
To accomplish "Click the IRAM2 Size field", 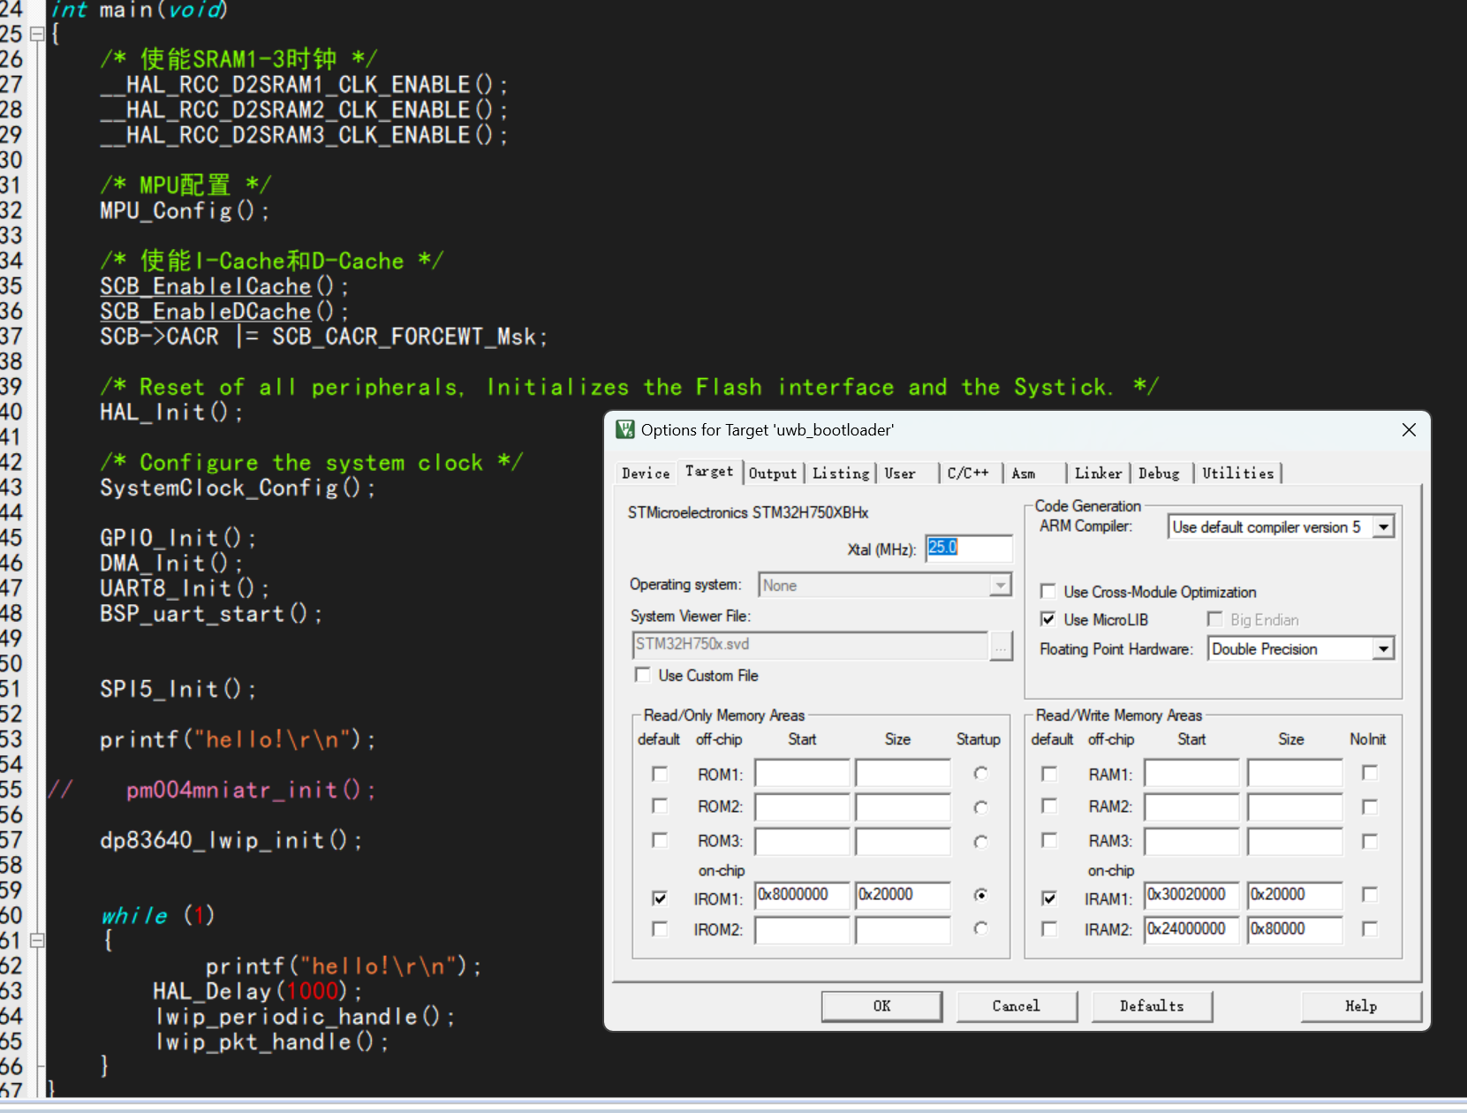I will coord(1295,930).
